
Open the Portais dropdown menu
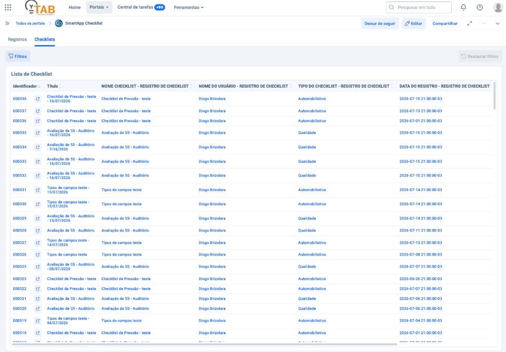click(99, 7)
